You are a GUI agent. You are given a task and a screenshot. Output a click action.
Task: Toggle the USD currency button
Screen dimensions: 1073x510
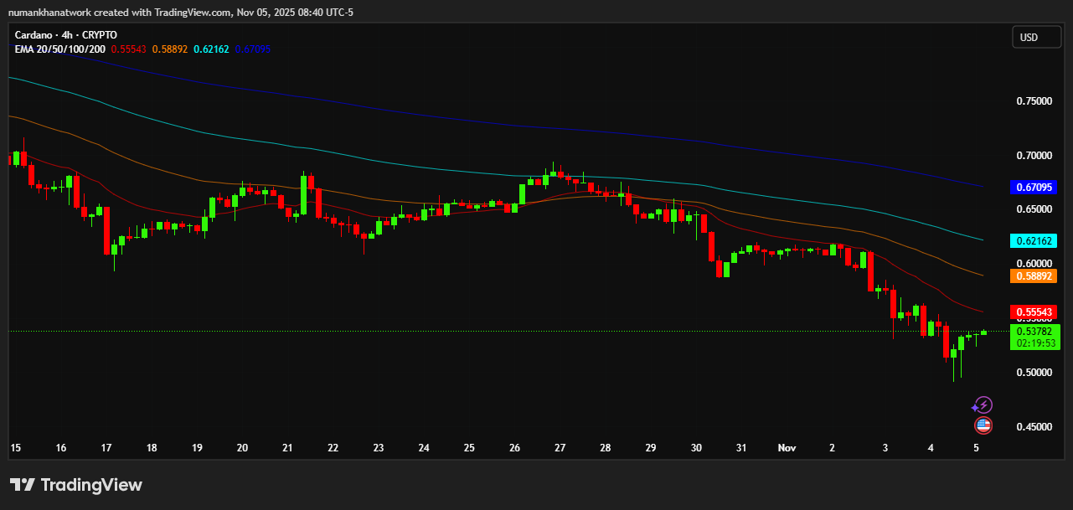click(1036, 36)
